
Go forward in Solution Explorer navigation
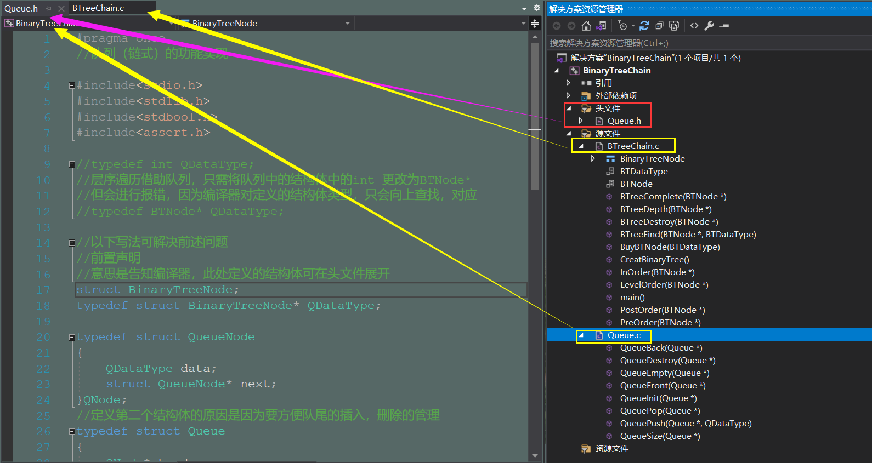pyautogui.click(x=571, y=26)
